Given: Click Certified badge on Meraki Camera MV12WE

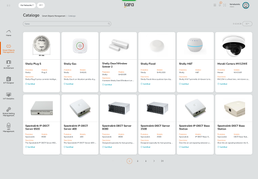Looking at the screenshot, I should pos(222,84).
